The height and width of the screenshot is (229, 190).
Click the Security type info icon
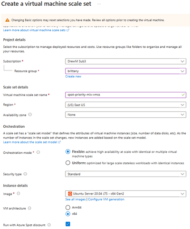point(25,174)
